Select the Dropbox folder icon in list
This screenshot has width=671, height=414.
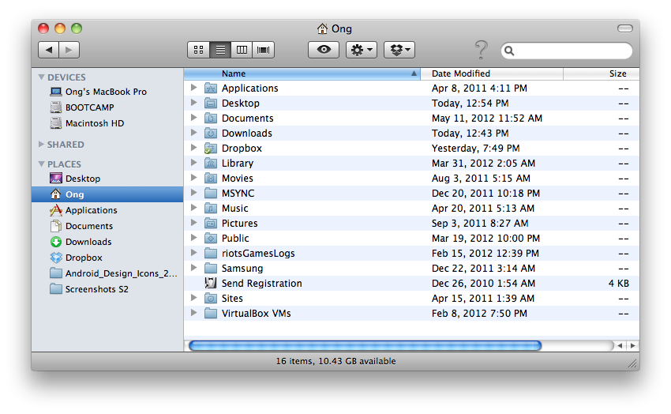click(x=211, y=148)
